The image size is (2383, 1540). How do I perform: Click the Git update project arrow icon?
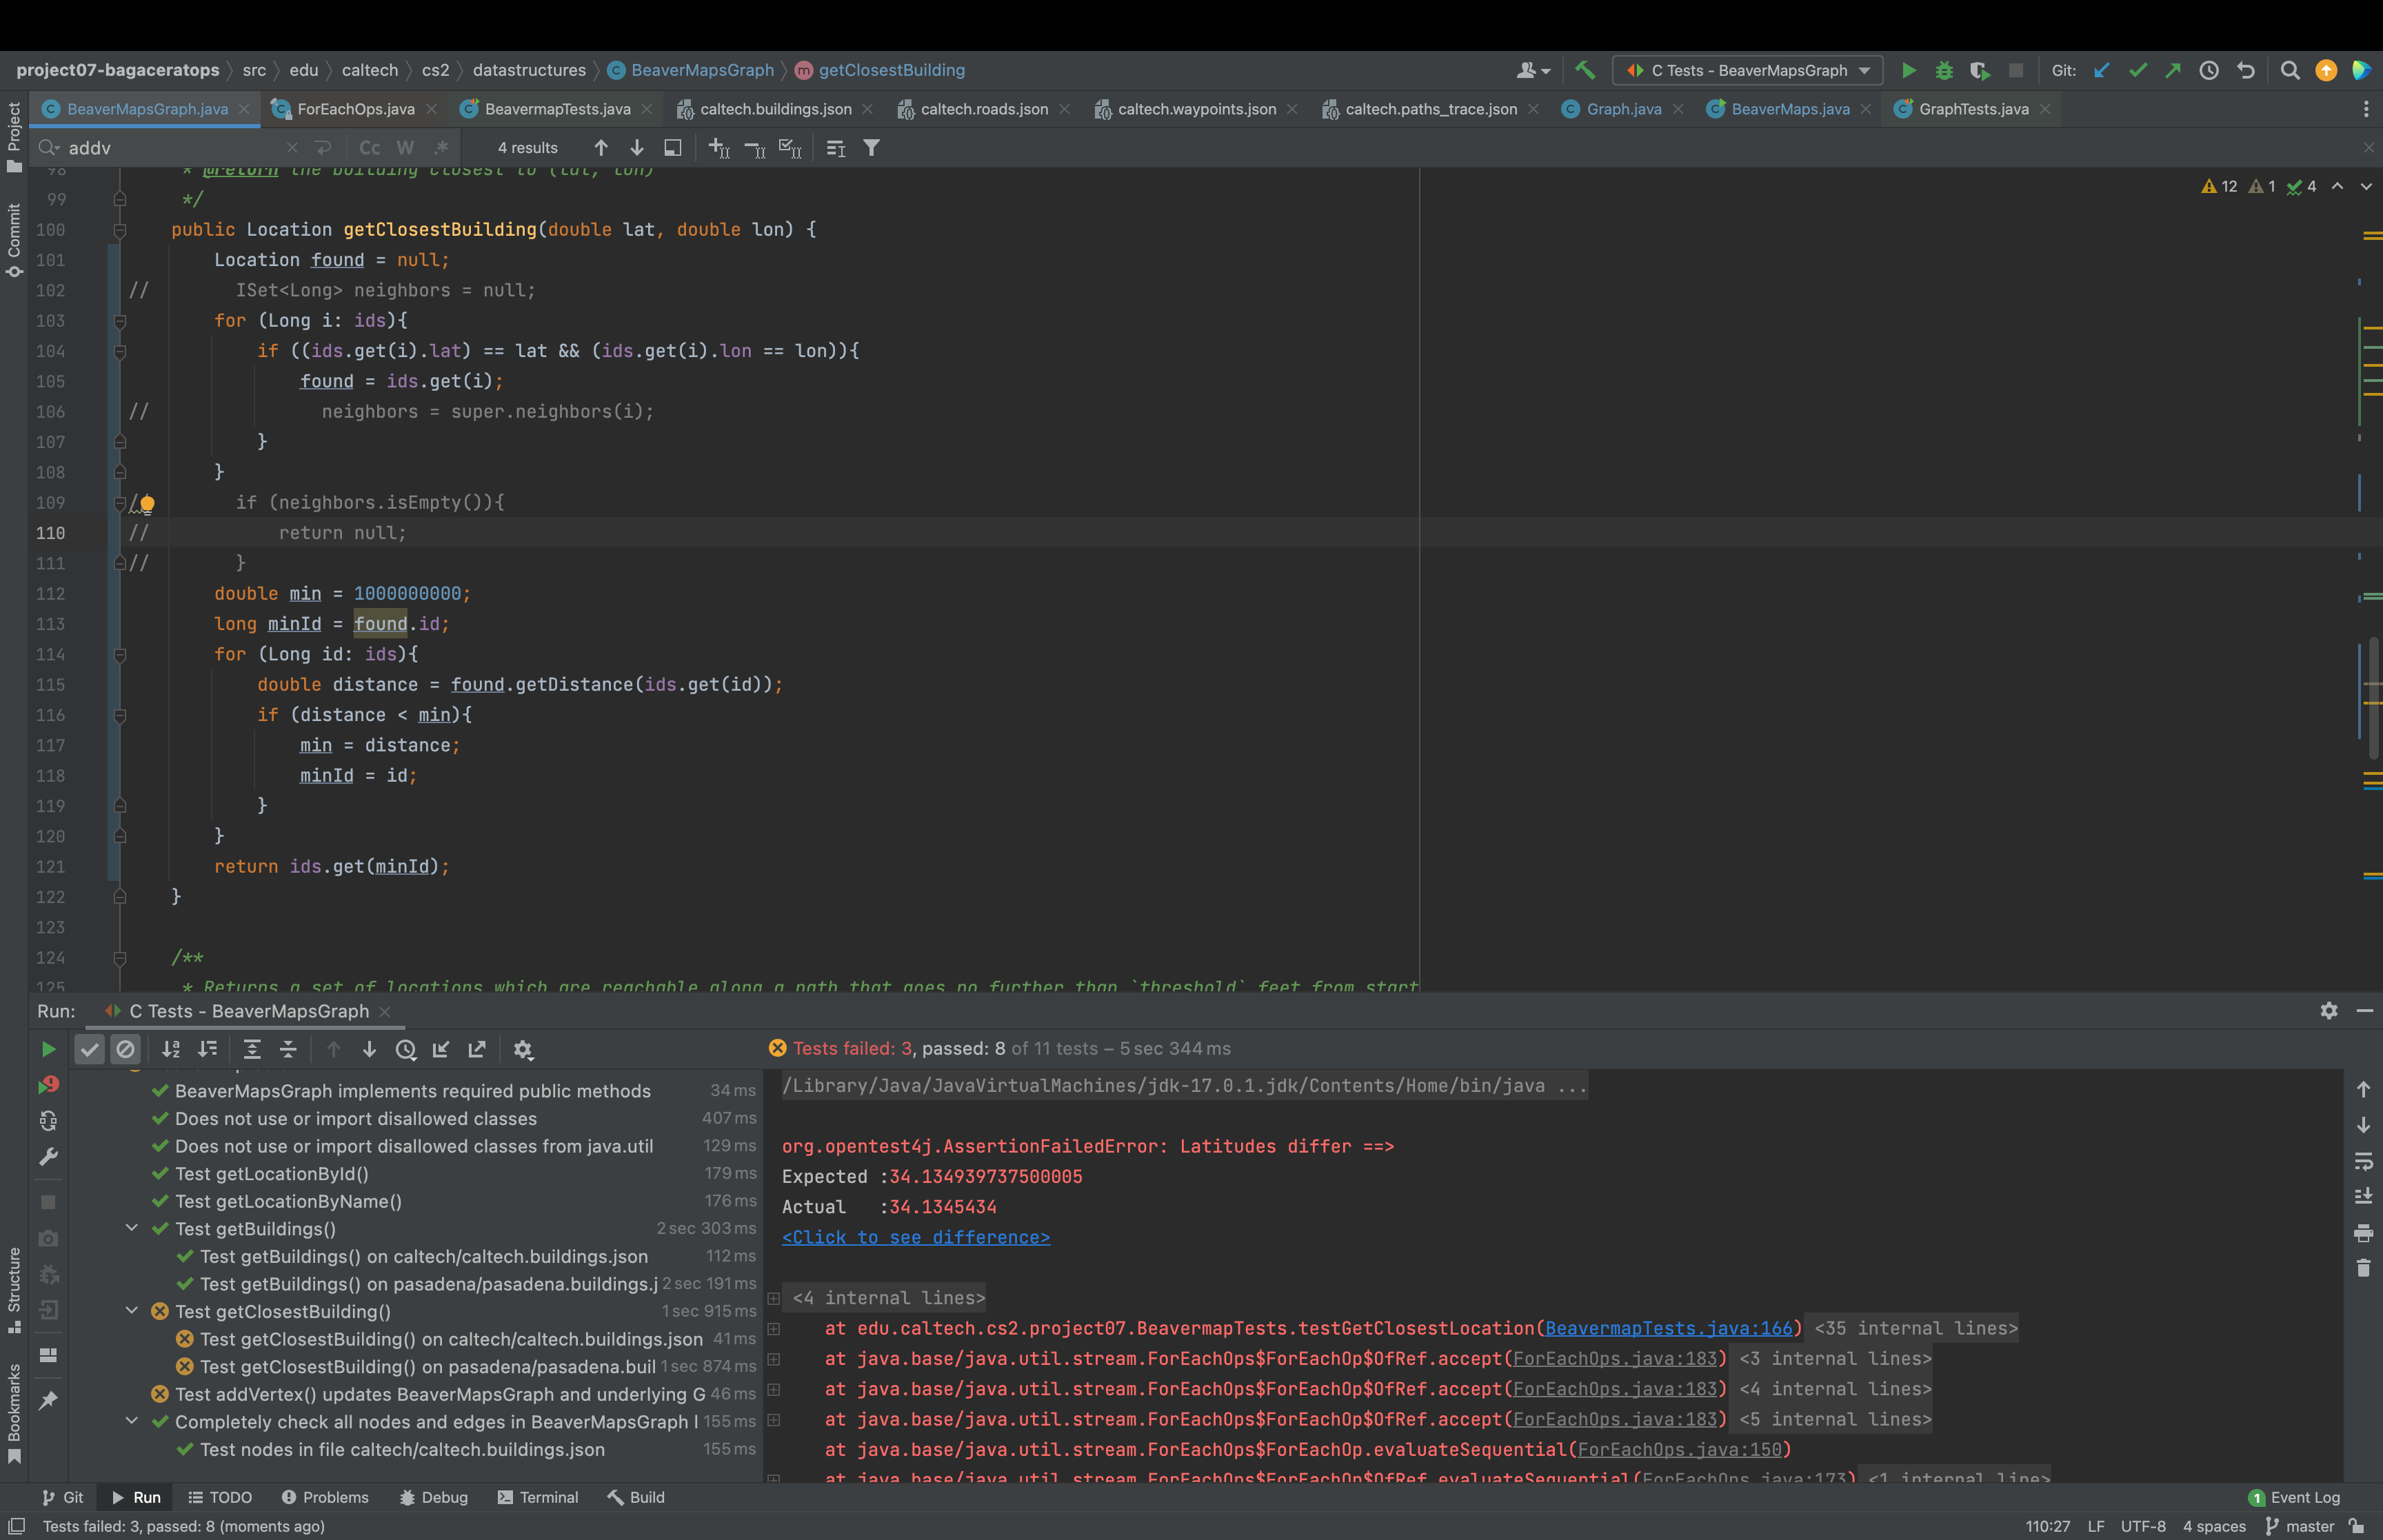(2102, 70)
